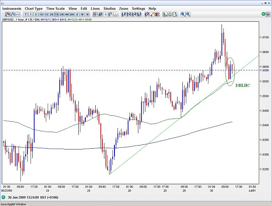The height and width of the screenshot is (206, 272).
Task: Switch to daily (D) time scale
Action: pos(77,14)
